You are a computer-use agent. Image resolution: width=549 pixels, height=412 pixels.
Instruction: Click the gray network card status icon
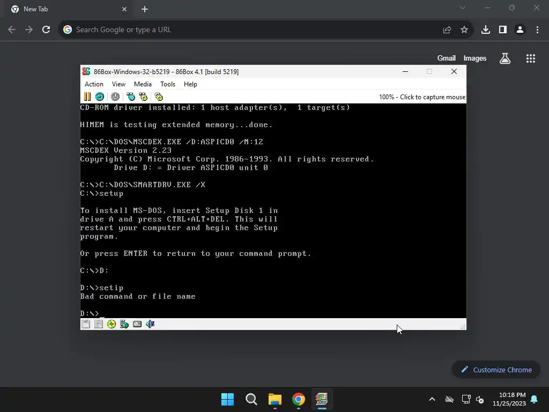coord(137,324)
